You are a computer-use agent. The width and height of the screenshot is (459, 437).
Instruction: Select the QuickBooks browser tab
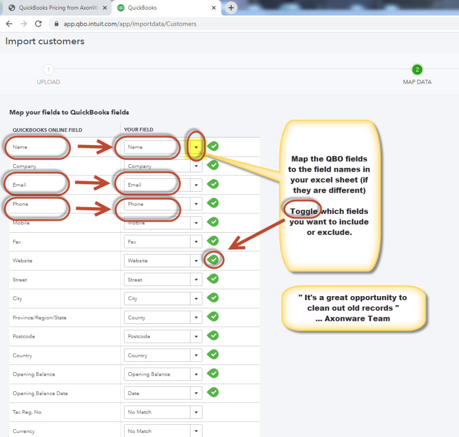(x=166, y=8)
